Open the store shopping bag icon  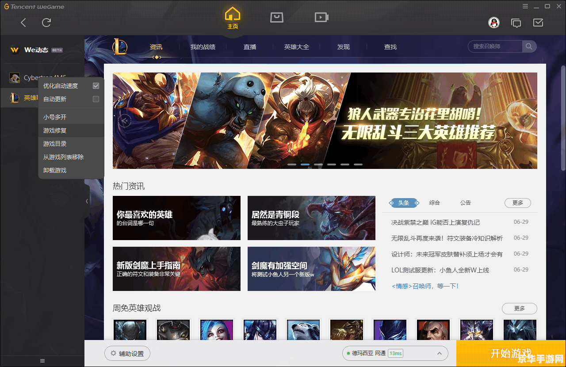point(277,17)
